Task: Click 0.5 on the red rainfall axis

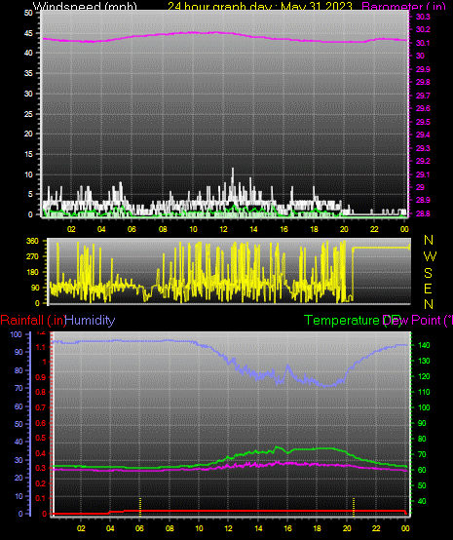Action: 41,438
